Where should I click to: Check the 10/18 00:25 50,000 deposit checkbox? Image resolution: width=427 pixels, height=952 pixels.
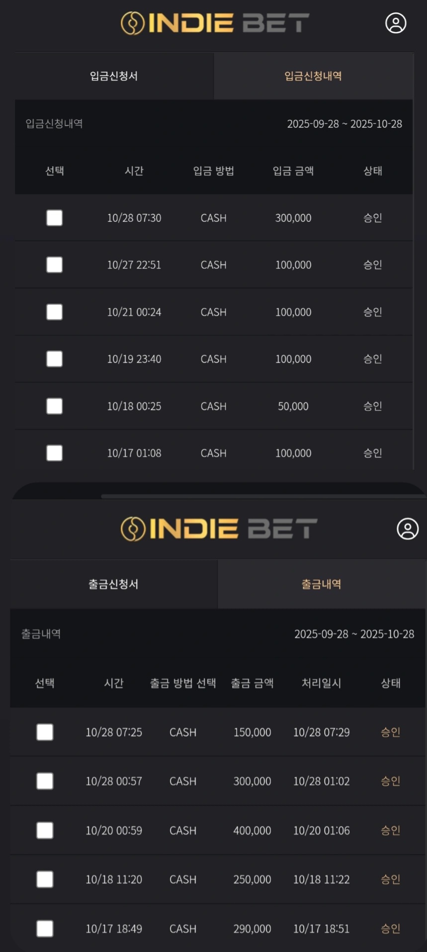click(54, 406)
